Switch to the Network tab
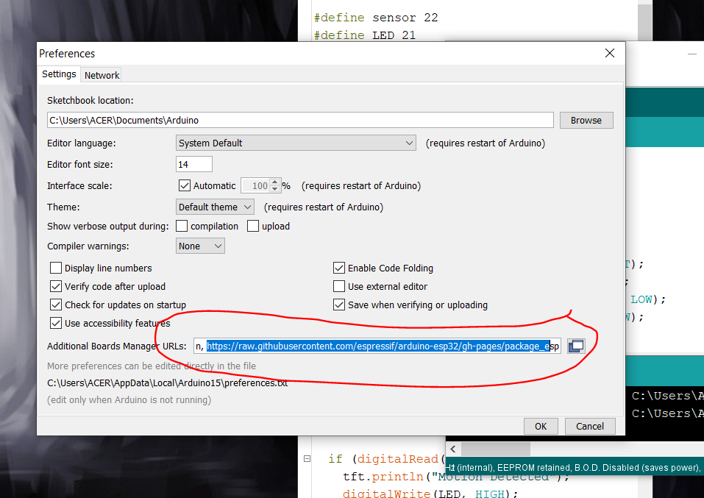Image resolution: width=704 pixels, height=498 pixels. 102,75
